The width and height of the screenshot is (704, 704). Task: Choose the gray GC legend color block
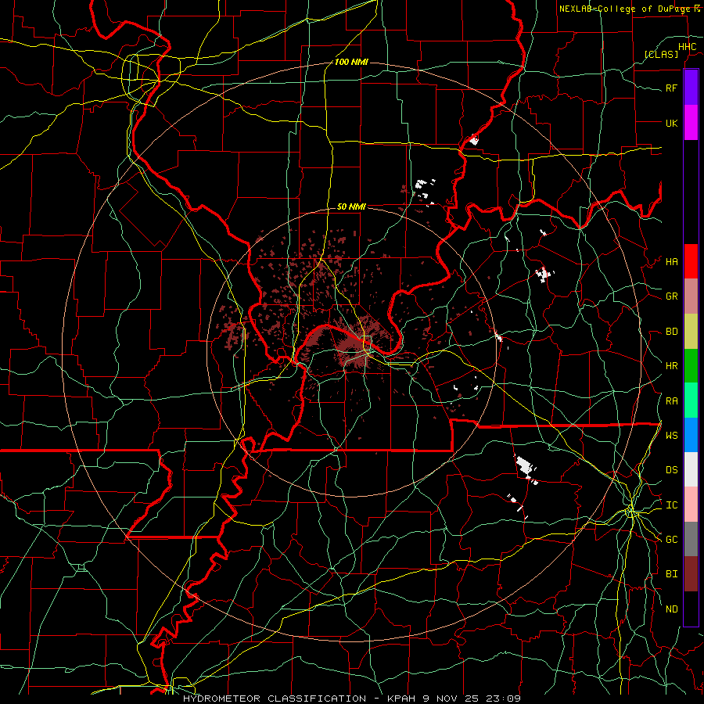(691, 539)
